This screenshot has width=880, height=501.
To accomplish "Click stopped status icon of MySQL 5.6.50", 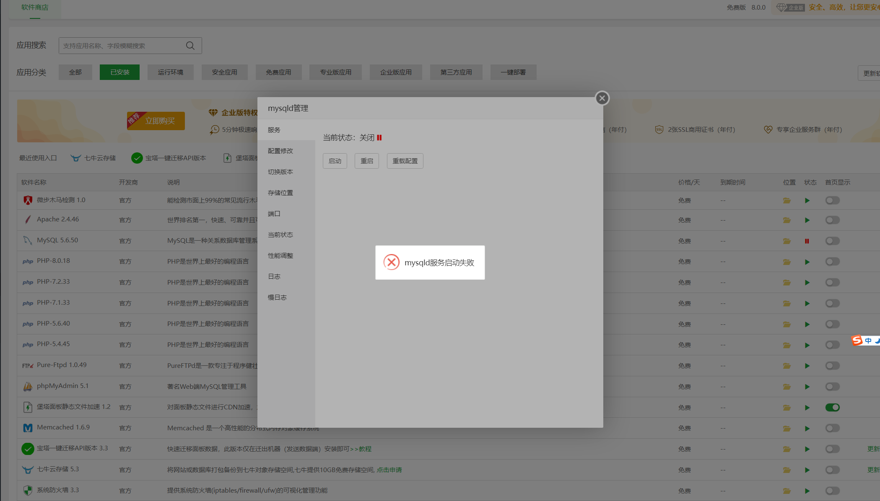I will coord(807,241).
